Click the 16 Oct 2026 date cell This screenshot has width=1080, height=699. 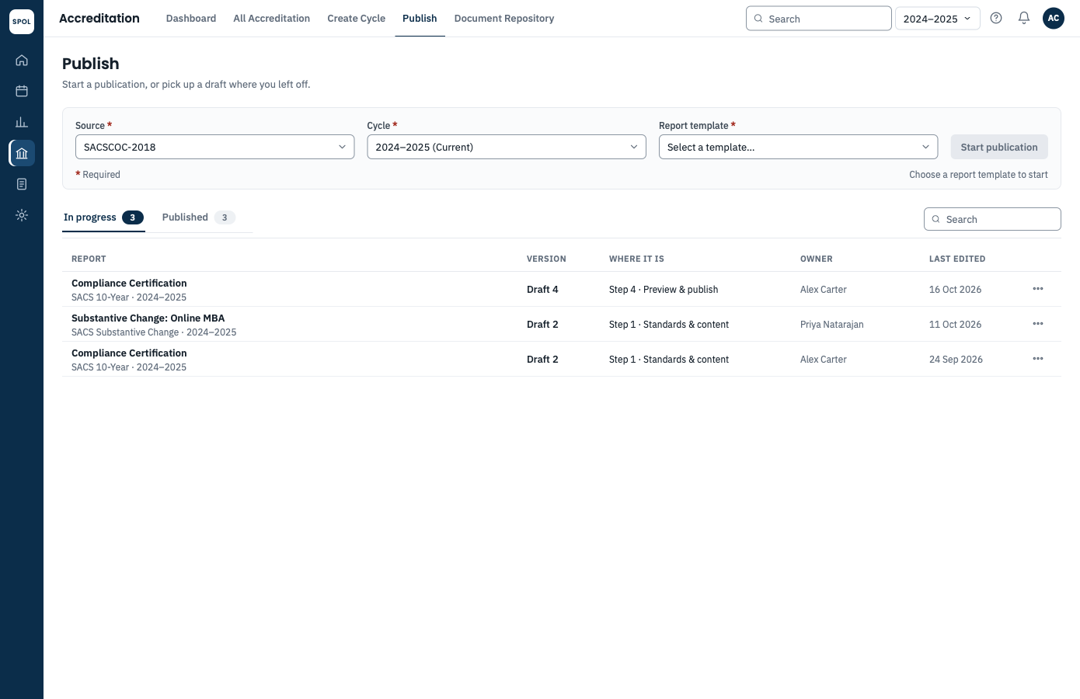[x=955, y=290]
